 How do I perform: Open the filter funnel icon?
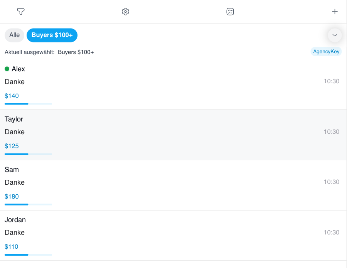click(x=21, y=12)
